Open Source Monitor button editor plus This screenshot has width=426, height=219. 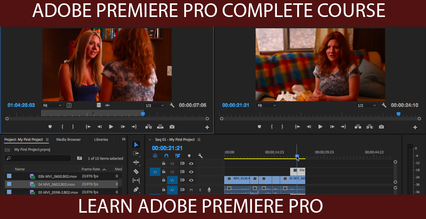(x=207, y=127)
